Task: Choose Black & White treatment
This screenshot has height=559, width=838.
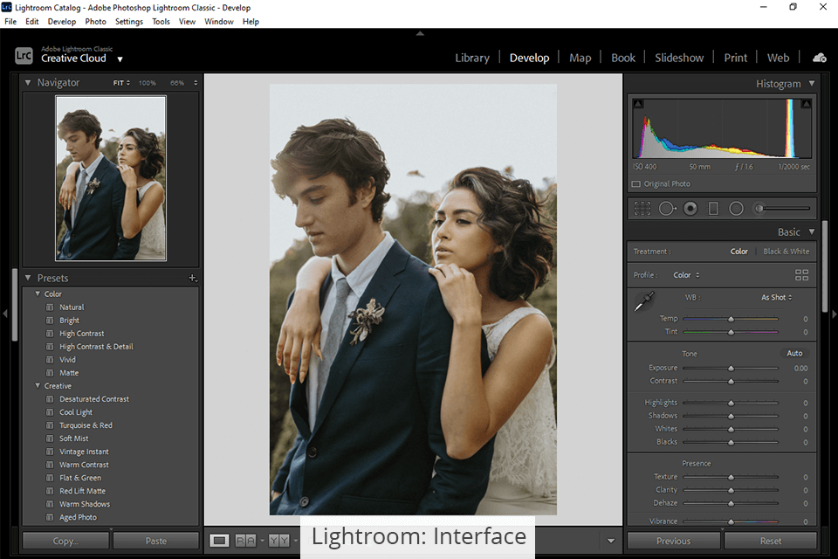Action: 786,252
